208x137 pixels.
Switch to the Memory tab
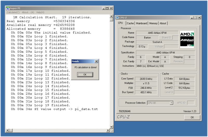pos(153,23)
